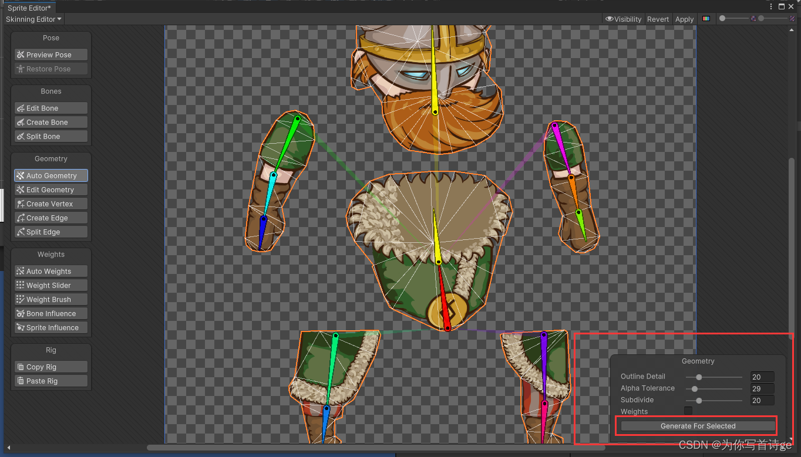801x457 pixels.
Task: Select the Weight Slider tool
Action: (51, 285)
